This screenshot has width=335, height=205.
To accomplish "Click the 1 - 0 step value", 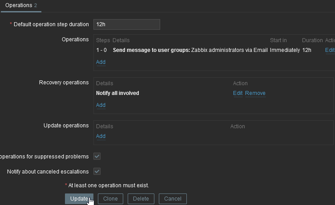I will pyautogui.click(x=101, y=50).
